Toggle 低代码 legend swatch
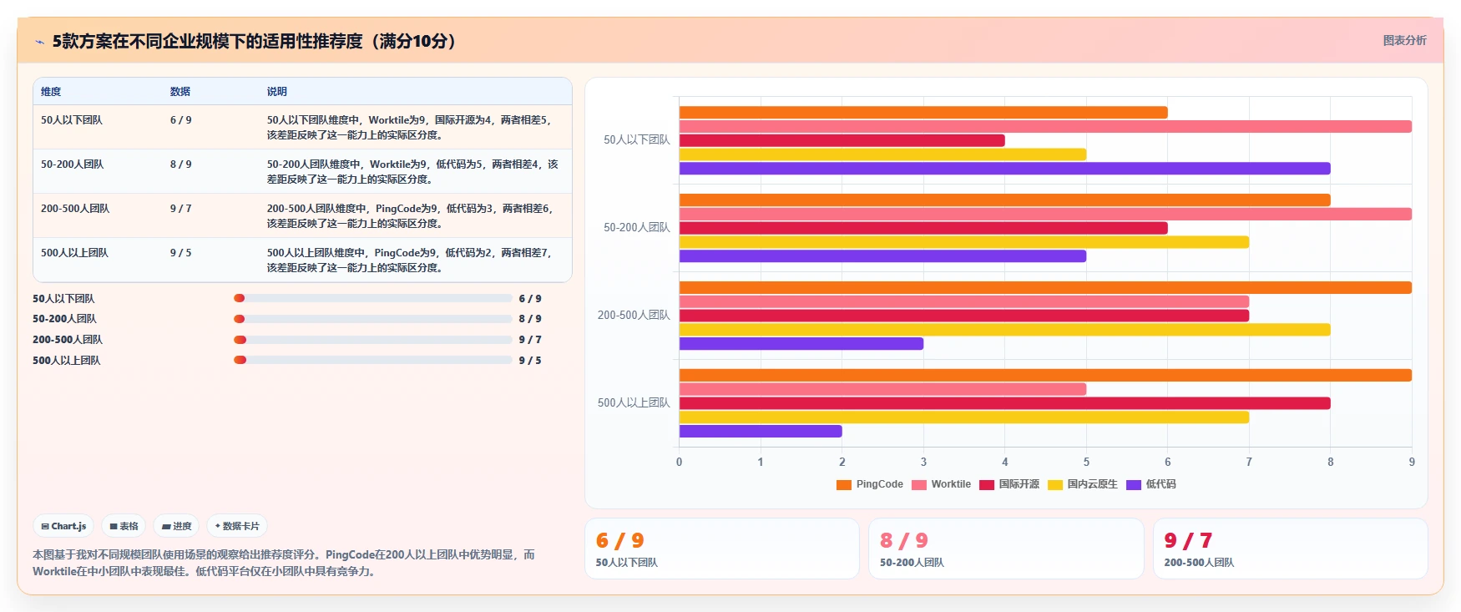This screenshot has height=612, width=1461. [1134, 484]
